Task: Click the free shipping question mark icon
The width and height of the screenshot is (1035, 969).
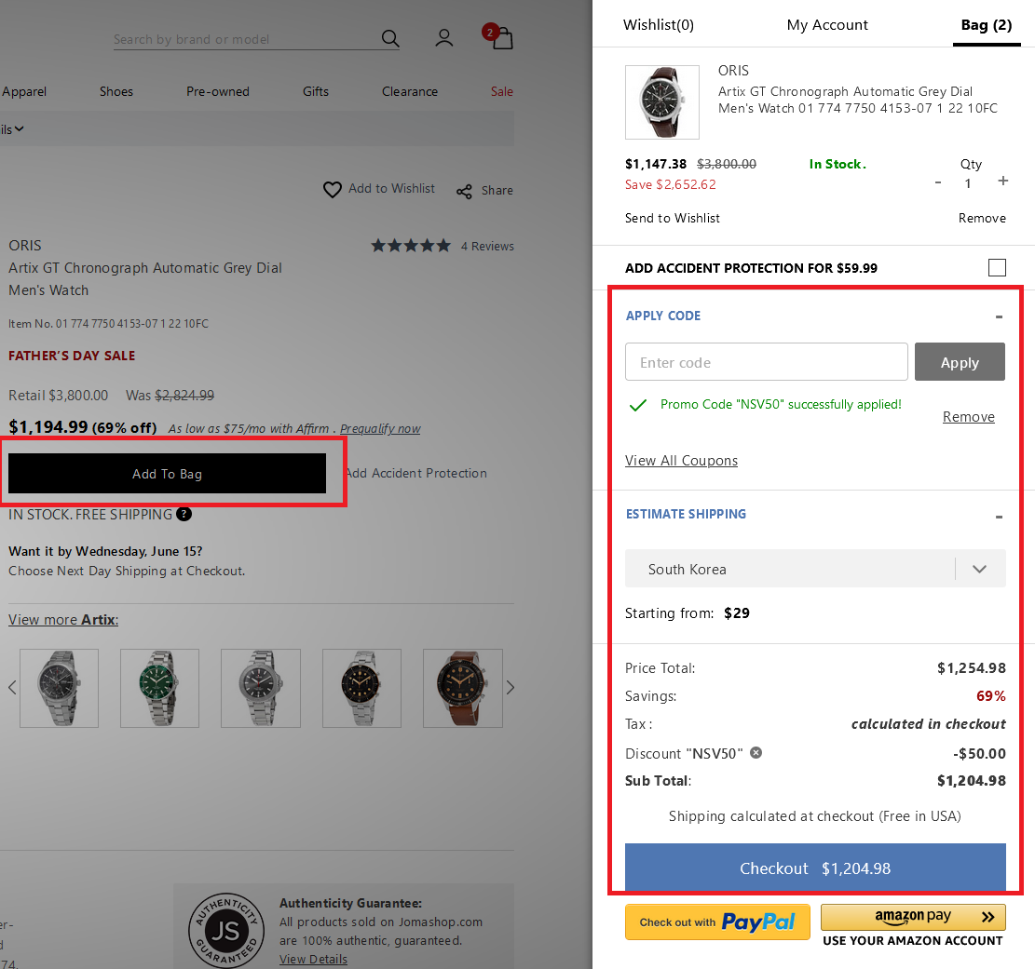Action: 184,514
